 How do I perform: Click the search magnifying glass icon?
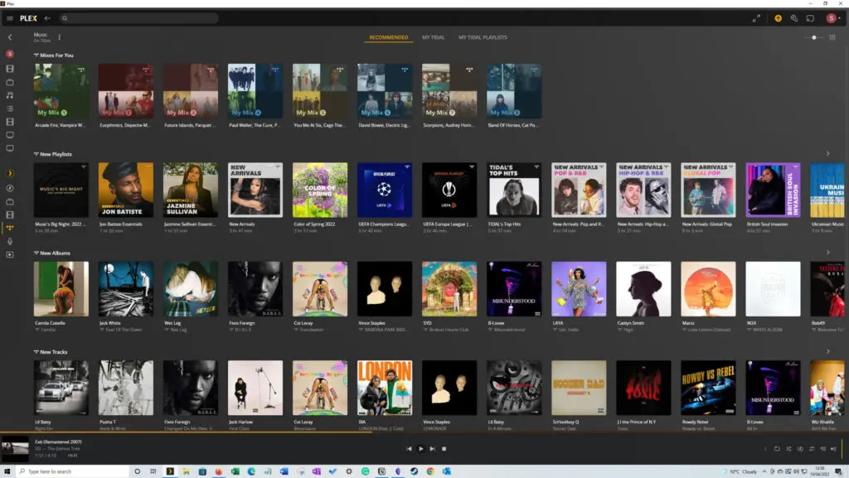click(x=65, y=18)
